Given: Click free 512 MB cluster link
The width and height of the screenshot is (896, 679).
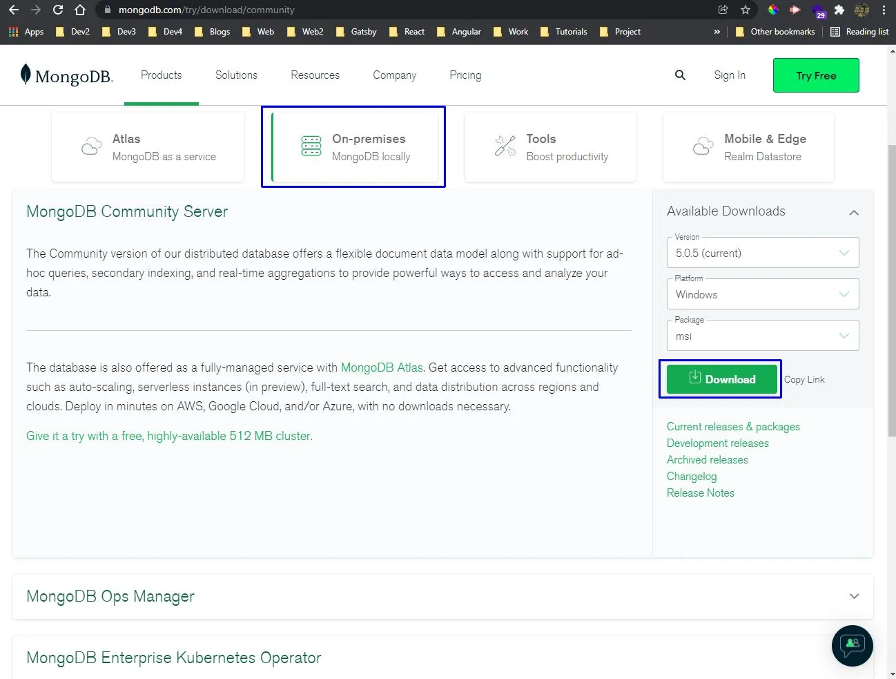Looking at the screenshot, I should click(x=169, y=436).
